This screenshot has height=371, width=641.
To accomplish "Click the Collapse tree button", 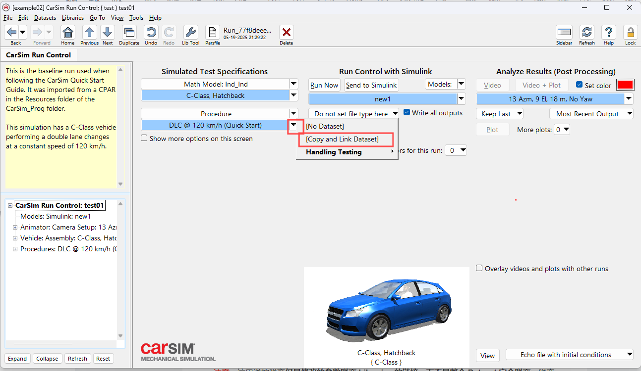I will [x=47, y=359].
